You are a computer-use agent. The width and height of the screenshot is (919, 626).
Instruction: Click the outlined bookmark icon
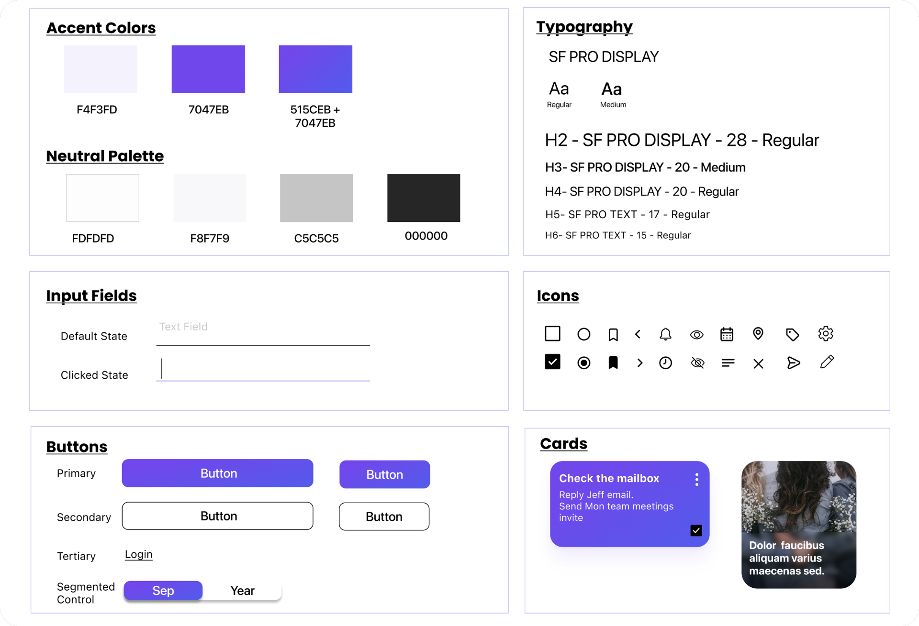tap(613, 334)
